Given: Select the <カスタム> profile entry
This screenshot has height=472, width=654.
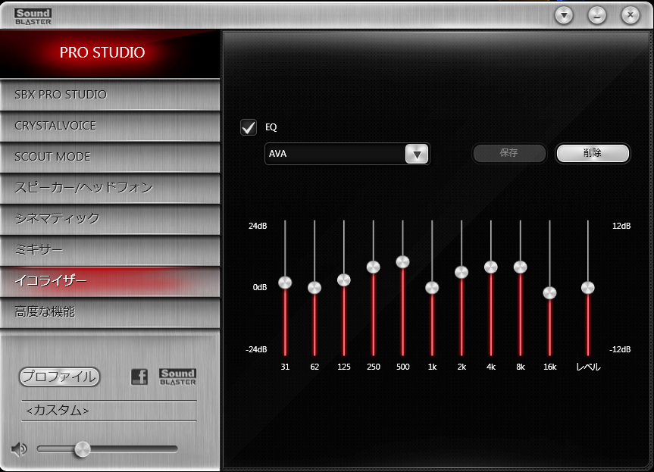Looking at the screenshot, I should (x=109, y=411).
